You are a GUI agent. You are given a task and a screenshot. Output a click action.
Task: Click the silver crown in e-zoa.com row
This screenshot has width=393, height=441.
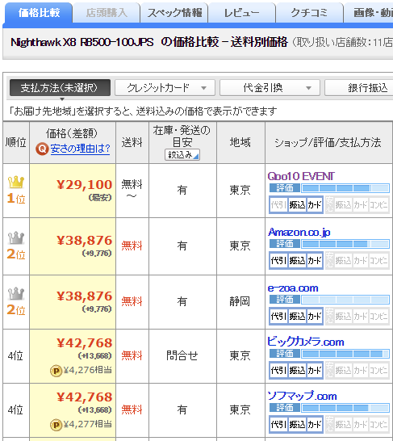pyautogui.click(x=16, y=293)
